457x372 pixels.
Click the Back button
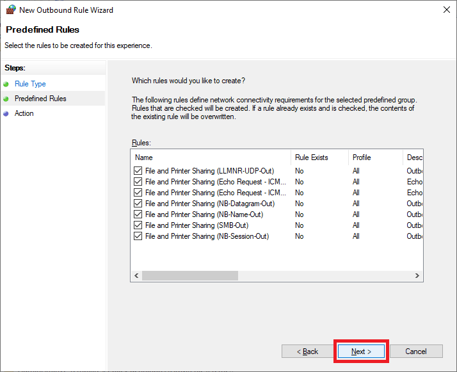coord(307,352)
